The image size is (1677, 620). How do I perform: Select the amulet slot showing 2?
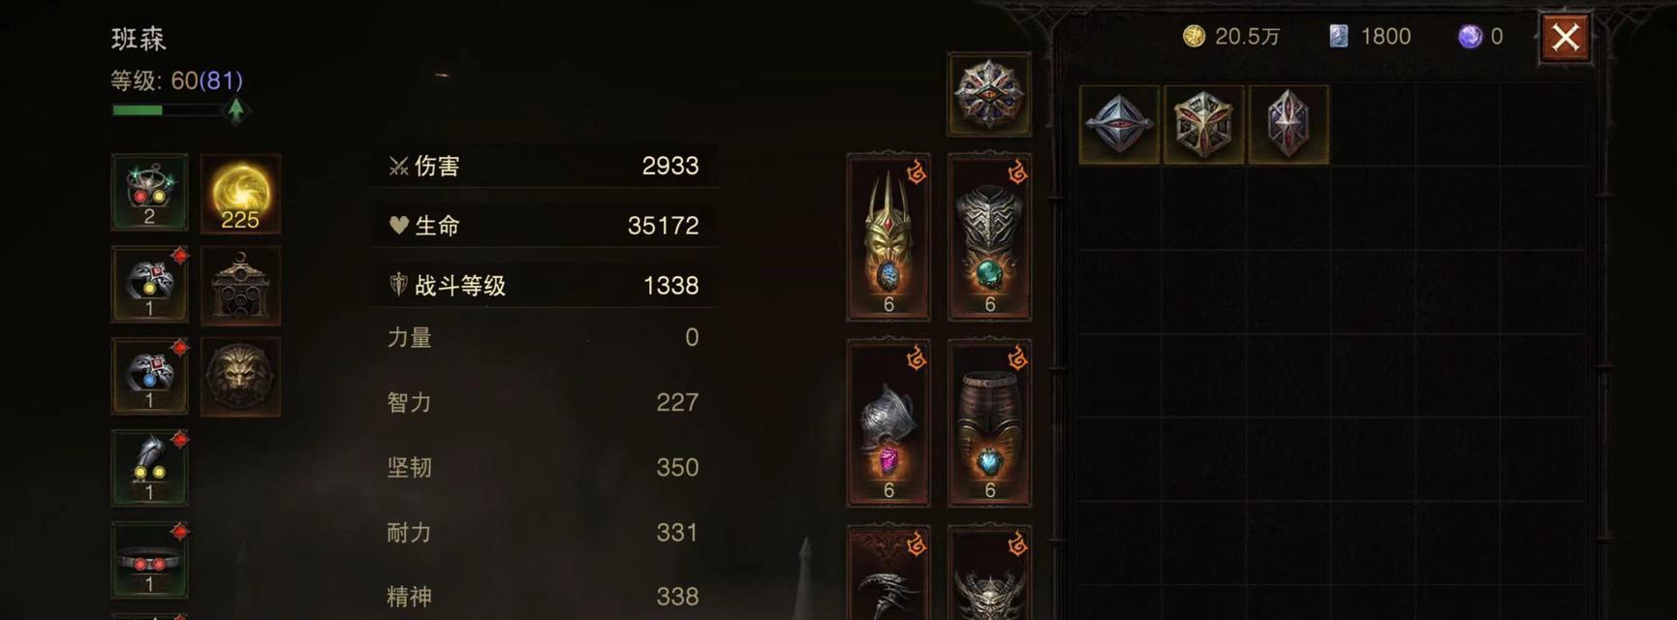[x=149, y=193]
